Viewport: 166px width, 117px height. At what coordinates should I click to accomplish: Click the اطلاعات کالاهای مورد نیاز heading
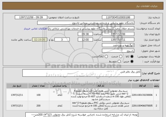(x=144, y=80)
